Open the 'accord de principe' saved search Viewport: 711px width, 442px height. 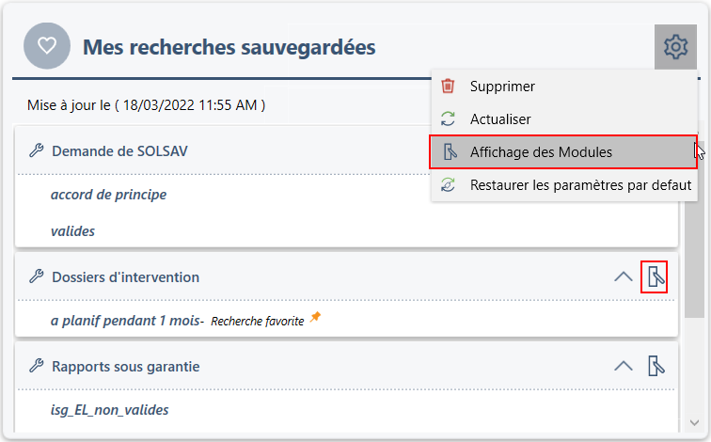pos(108,195)
